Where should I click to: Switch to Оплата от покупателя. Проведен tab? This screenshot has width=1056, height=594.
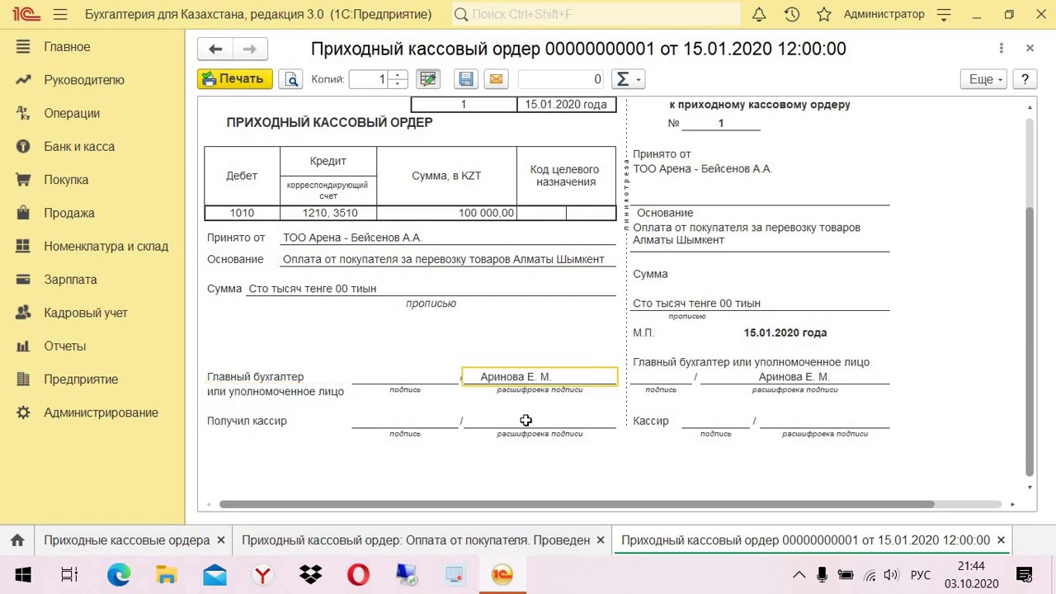[416, 540]
